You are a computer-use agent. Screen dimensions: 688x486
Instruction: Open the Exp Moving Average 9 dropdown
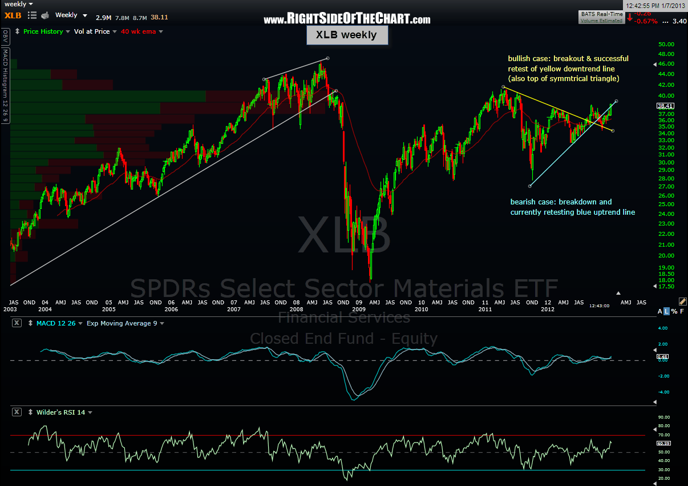pyautogui.click(x=163, y=323)
